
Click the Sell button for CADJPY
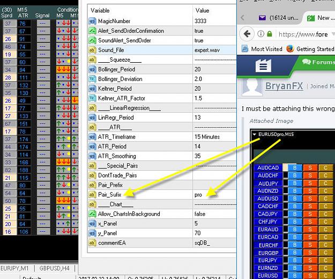pyautogui.click(x=310, y=214)
